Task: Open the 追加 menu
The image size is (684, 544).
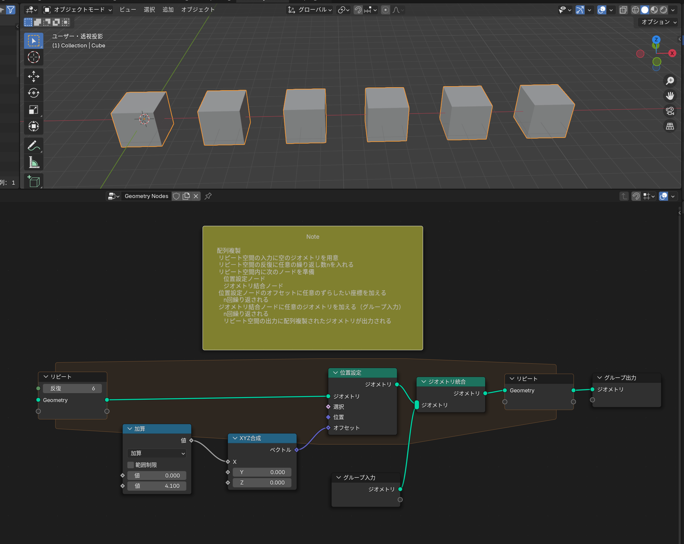Action: tap(168, 10)
